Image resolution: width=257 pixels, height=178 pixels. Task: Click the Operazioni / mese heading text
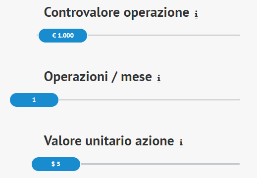(98, 77)
